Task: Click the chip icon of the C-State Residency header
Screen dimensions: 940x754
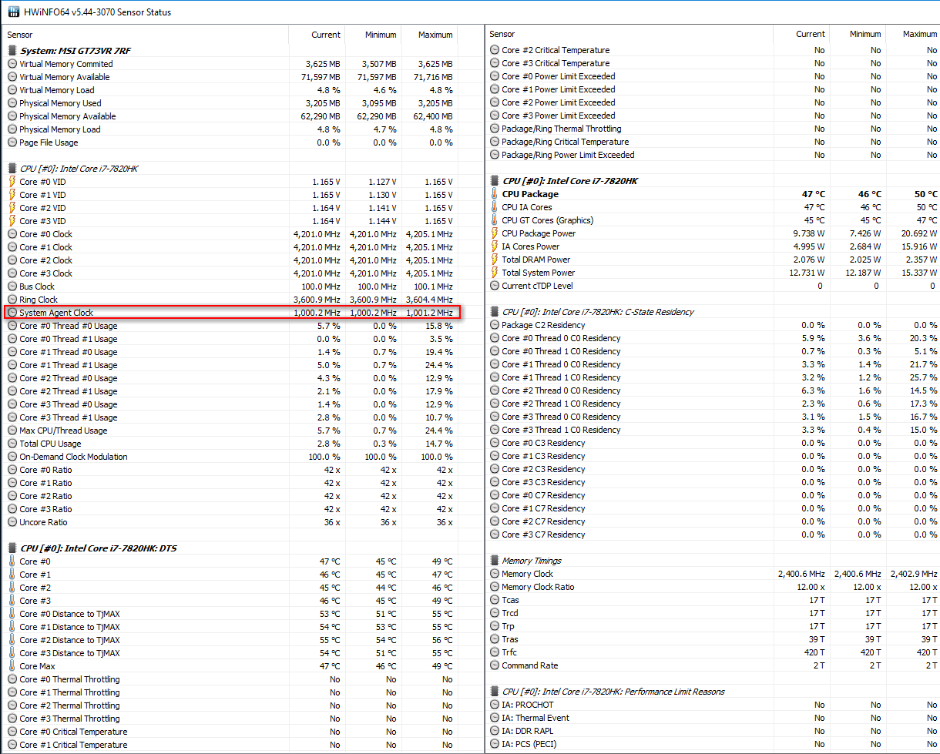Action: tap(495, 312)
